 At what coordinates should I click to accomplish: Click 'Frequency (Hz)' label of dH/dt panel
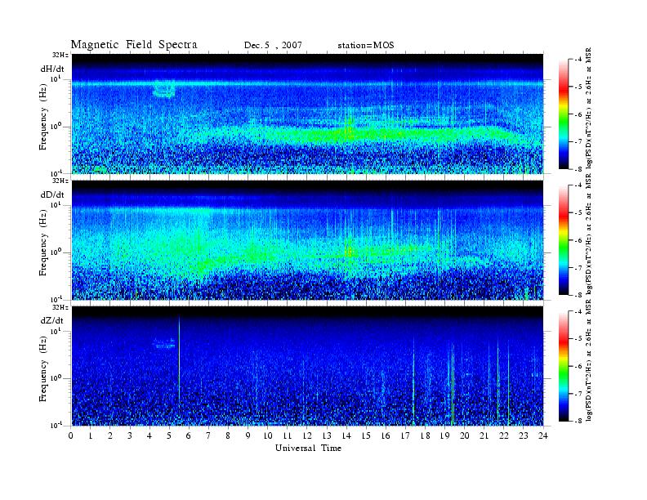coord(43,117)
